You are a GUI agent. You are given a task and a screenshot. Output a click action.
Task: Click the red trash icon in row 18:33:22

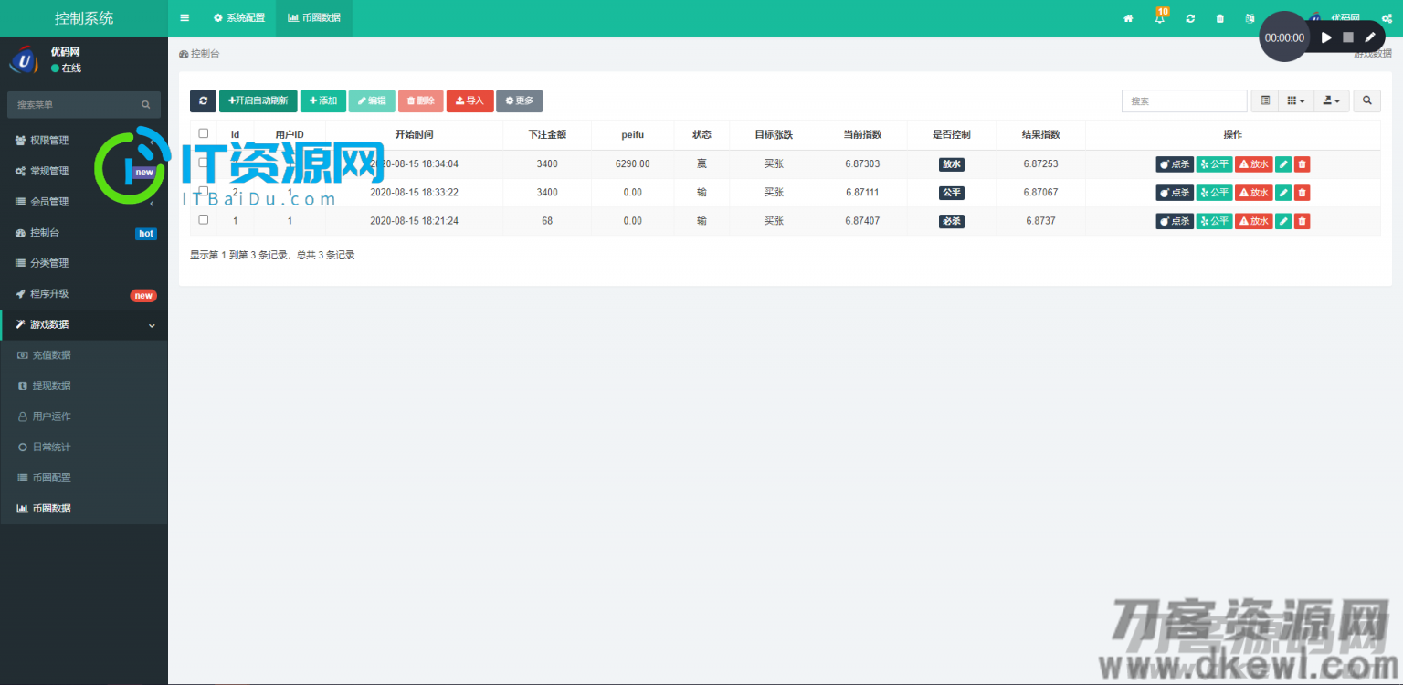(x=1303, y=193)
